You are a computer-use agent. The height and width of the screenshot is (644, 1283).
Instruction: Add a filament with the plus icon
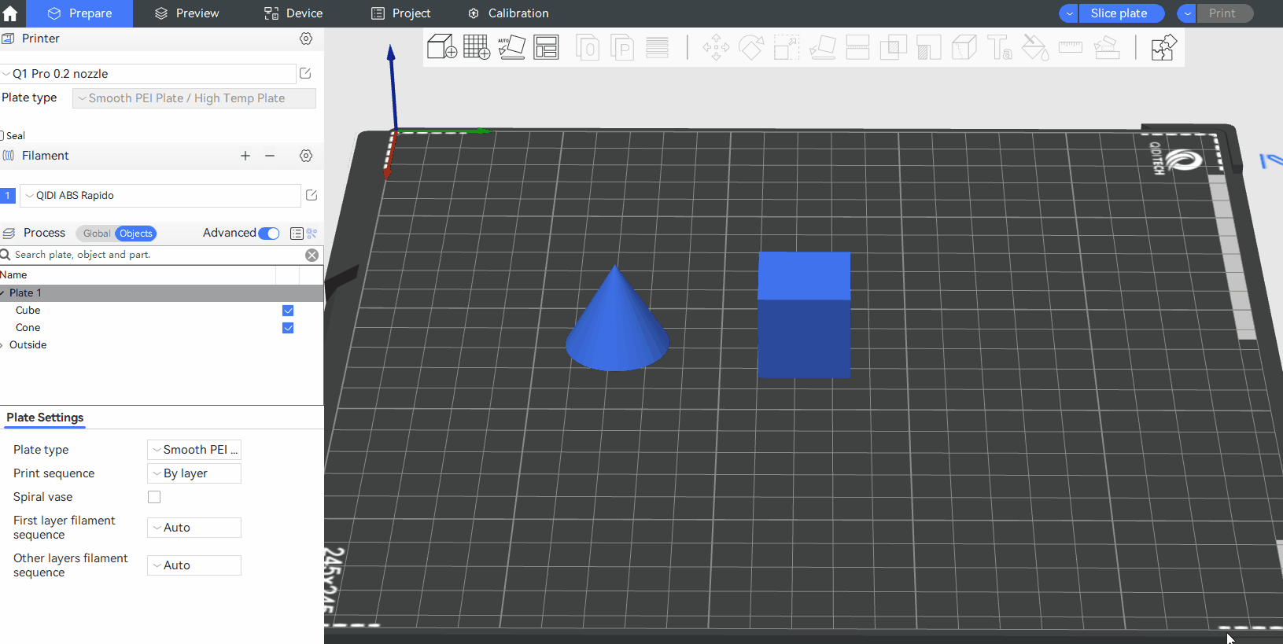coord(245,156)
